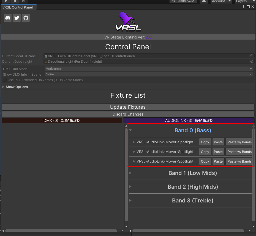Open the Account dropdown
Viewport: 256px width, 236px height.
pyautogui.click(x=221, y=1)
